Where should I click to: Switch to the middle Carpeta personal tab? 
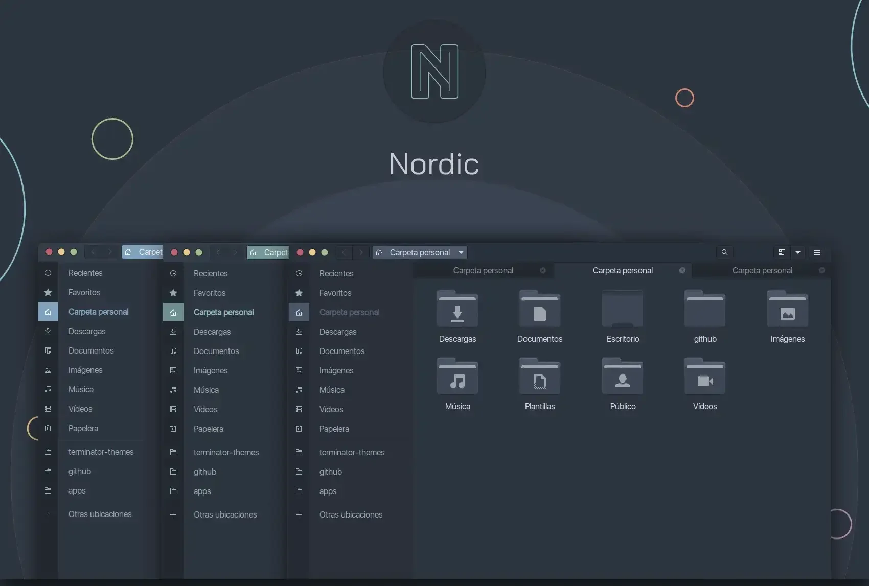click(622, 270)
